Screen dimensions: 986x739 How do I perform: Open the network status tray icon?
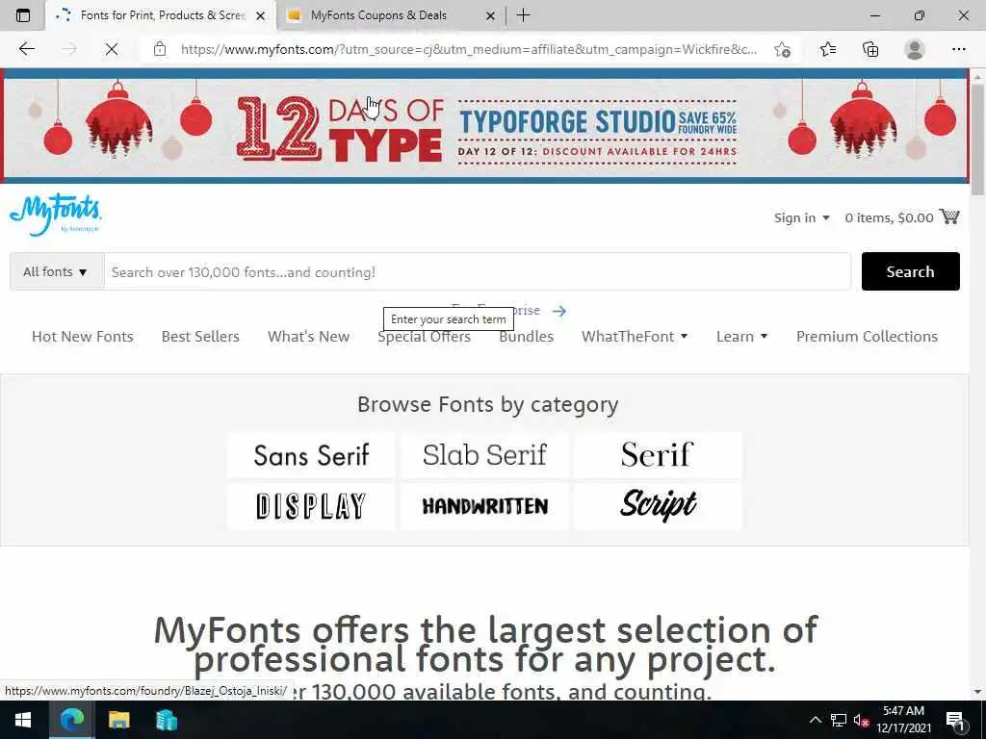[x=839, y=720]
